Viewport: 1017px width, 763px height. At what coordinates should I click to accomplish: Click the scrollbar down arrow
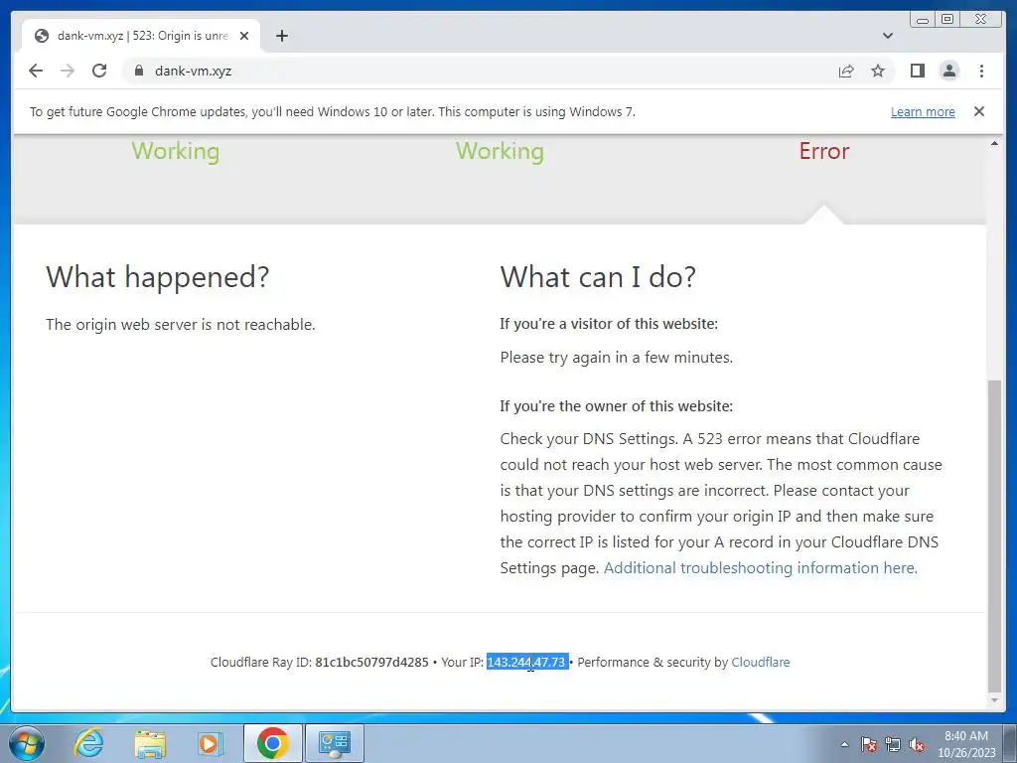coord(994,700)
